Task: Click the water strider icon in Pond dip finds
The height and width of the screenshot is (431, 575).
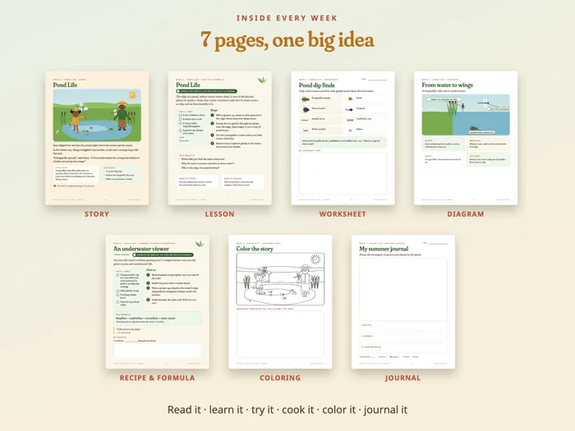Action: click(x=305, y=130)
